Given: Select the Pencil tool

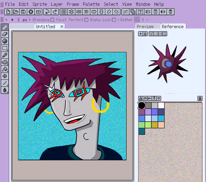Looking at the screenshot, I should click(5, 27).
